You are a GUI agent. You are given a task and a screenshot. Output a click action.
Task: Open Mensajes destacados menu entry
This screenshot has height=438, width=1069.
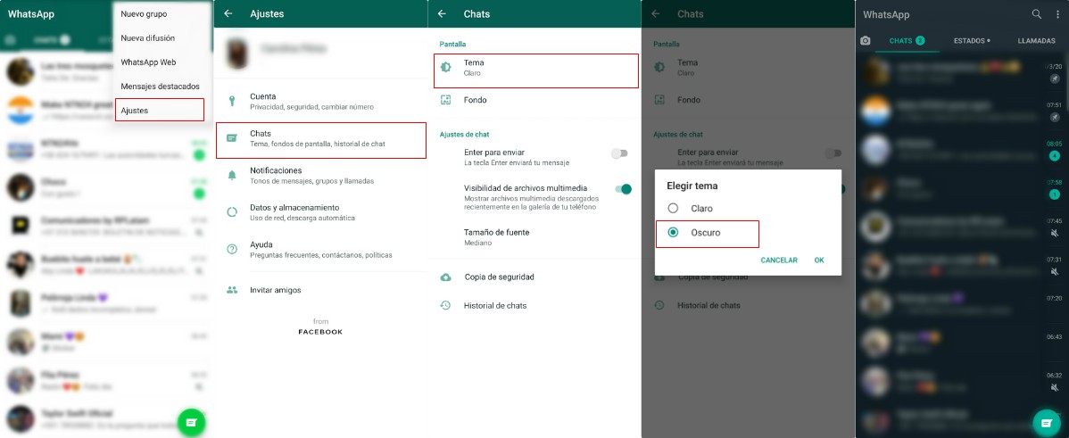click(x=159, y=87)
